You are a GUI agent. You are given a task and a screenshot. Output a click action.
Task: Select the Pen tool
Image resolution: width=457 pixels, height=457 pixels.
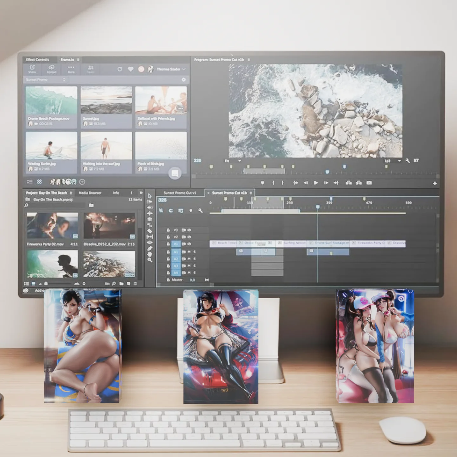(149, 248)
